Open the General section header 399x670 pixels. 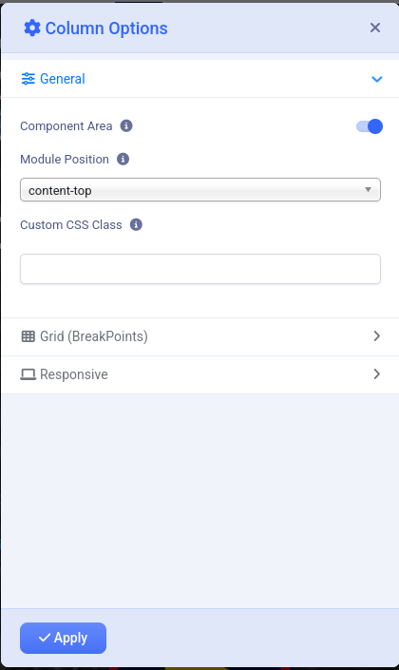point(199,79)
